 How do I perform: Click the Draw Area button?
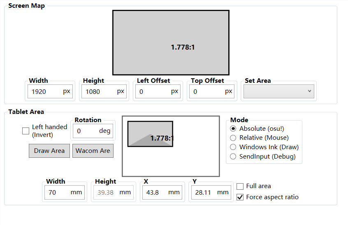[x=49, y=151]
